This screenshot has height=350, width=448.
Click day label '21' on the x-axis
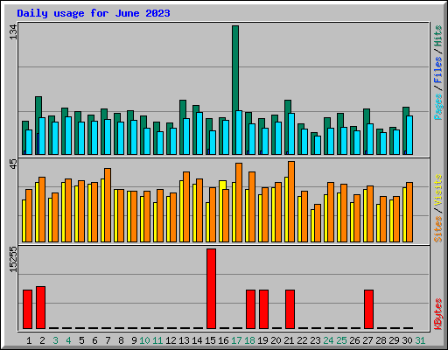click(289, 340)
